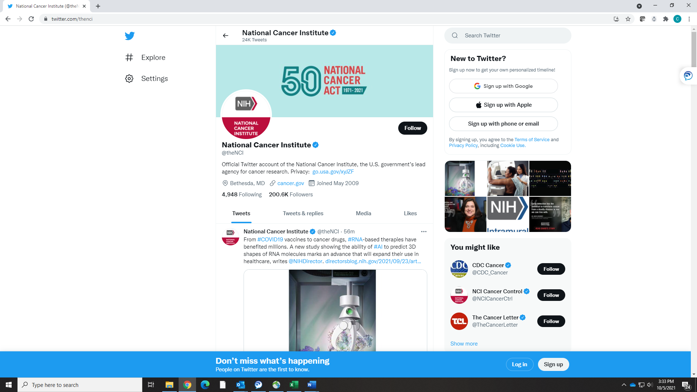Click the Twitter bird home logo
Image resolution: width=697 pixels, height=392 pixels.
tap(130, 36)
